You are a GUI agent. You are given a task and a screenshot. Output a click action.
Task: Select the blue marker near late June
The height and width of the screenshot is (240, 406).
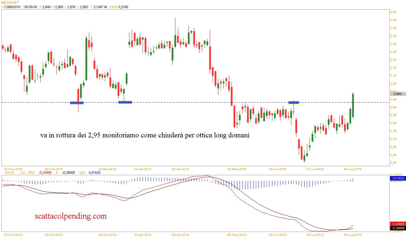293,102
